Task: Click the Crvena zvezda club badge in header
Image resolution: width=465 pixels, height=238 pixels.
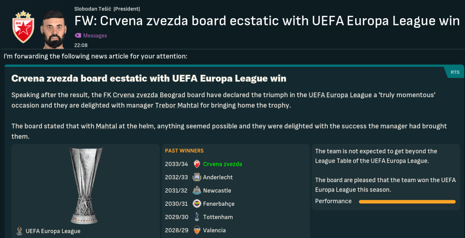Action: click(23, 27)
